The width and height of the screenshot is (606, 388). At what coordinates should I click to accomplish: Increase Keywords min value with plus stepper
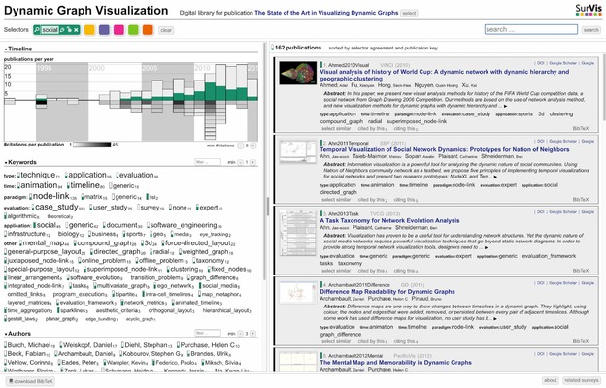(x=253, y=162)
